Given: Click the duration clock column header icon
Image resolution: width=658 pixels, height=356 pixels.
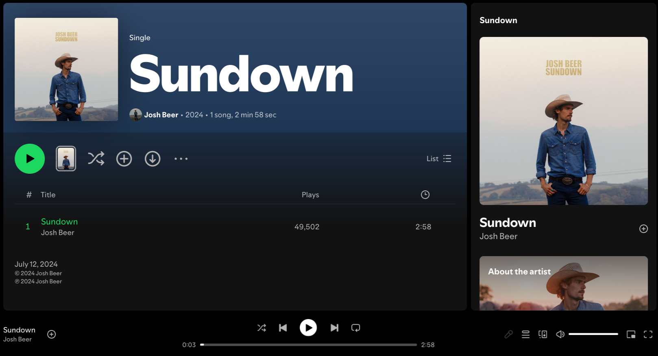Looking at the screenshot, I should coord(425,195).
